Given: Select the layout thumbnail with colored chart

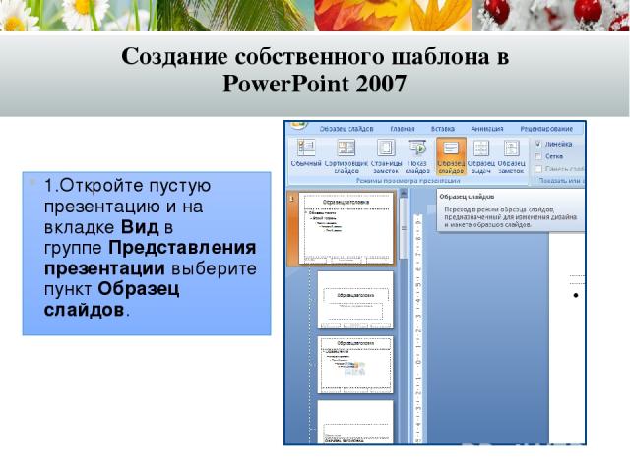Looking at the screenshot, I should click(x=355, y=365).
